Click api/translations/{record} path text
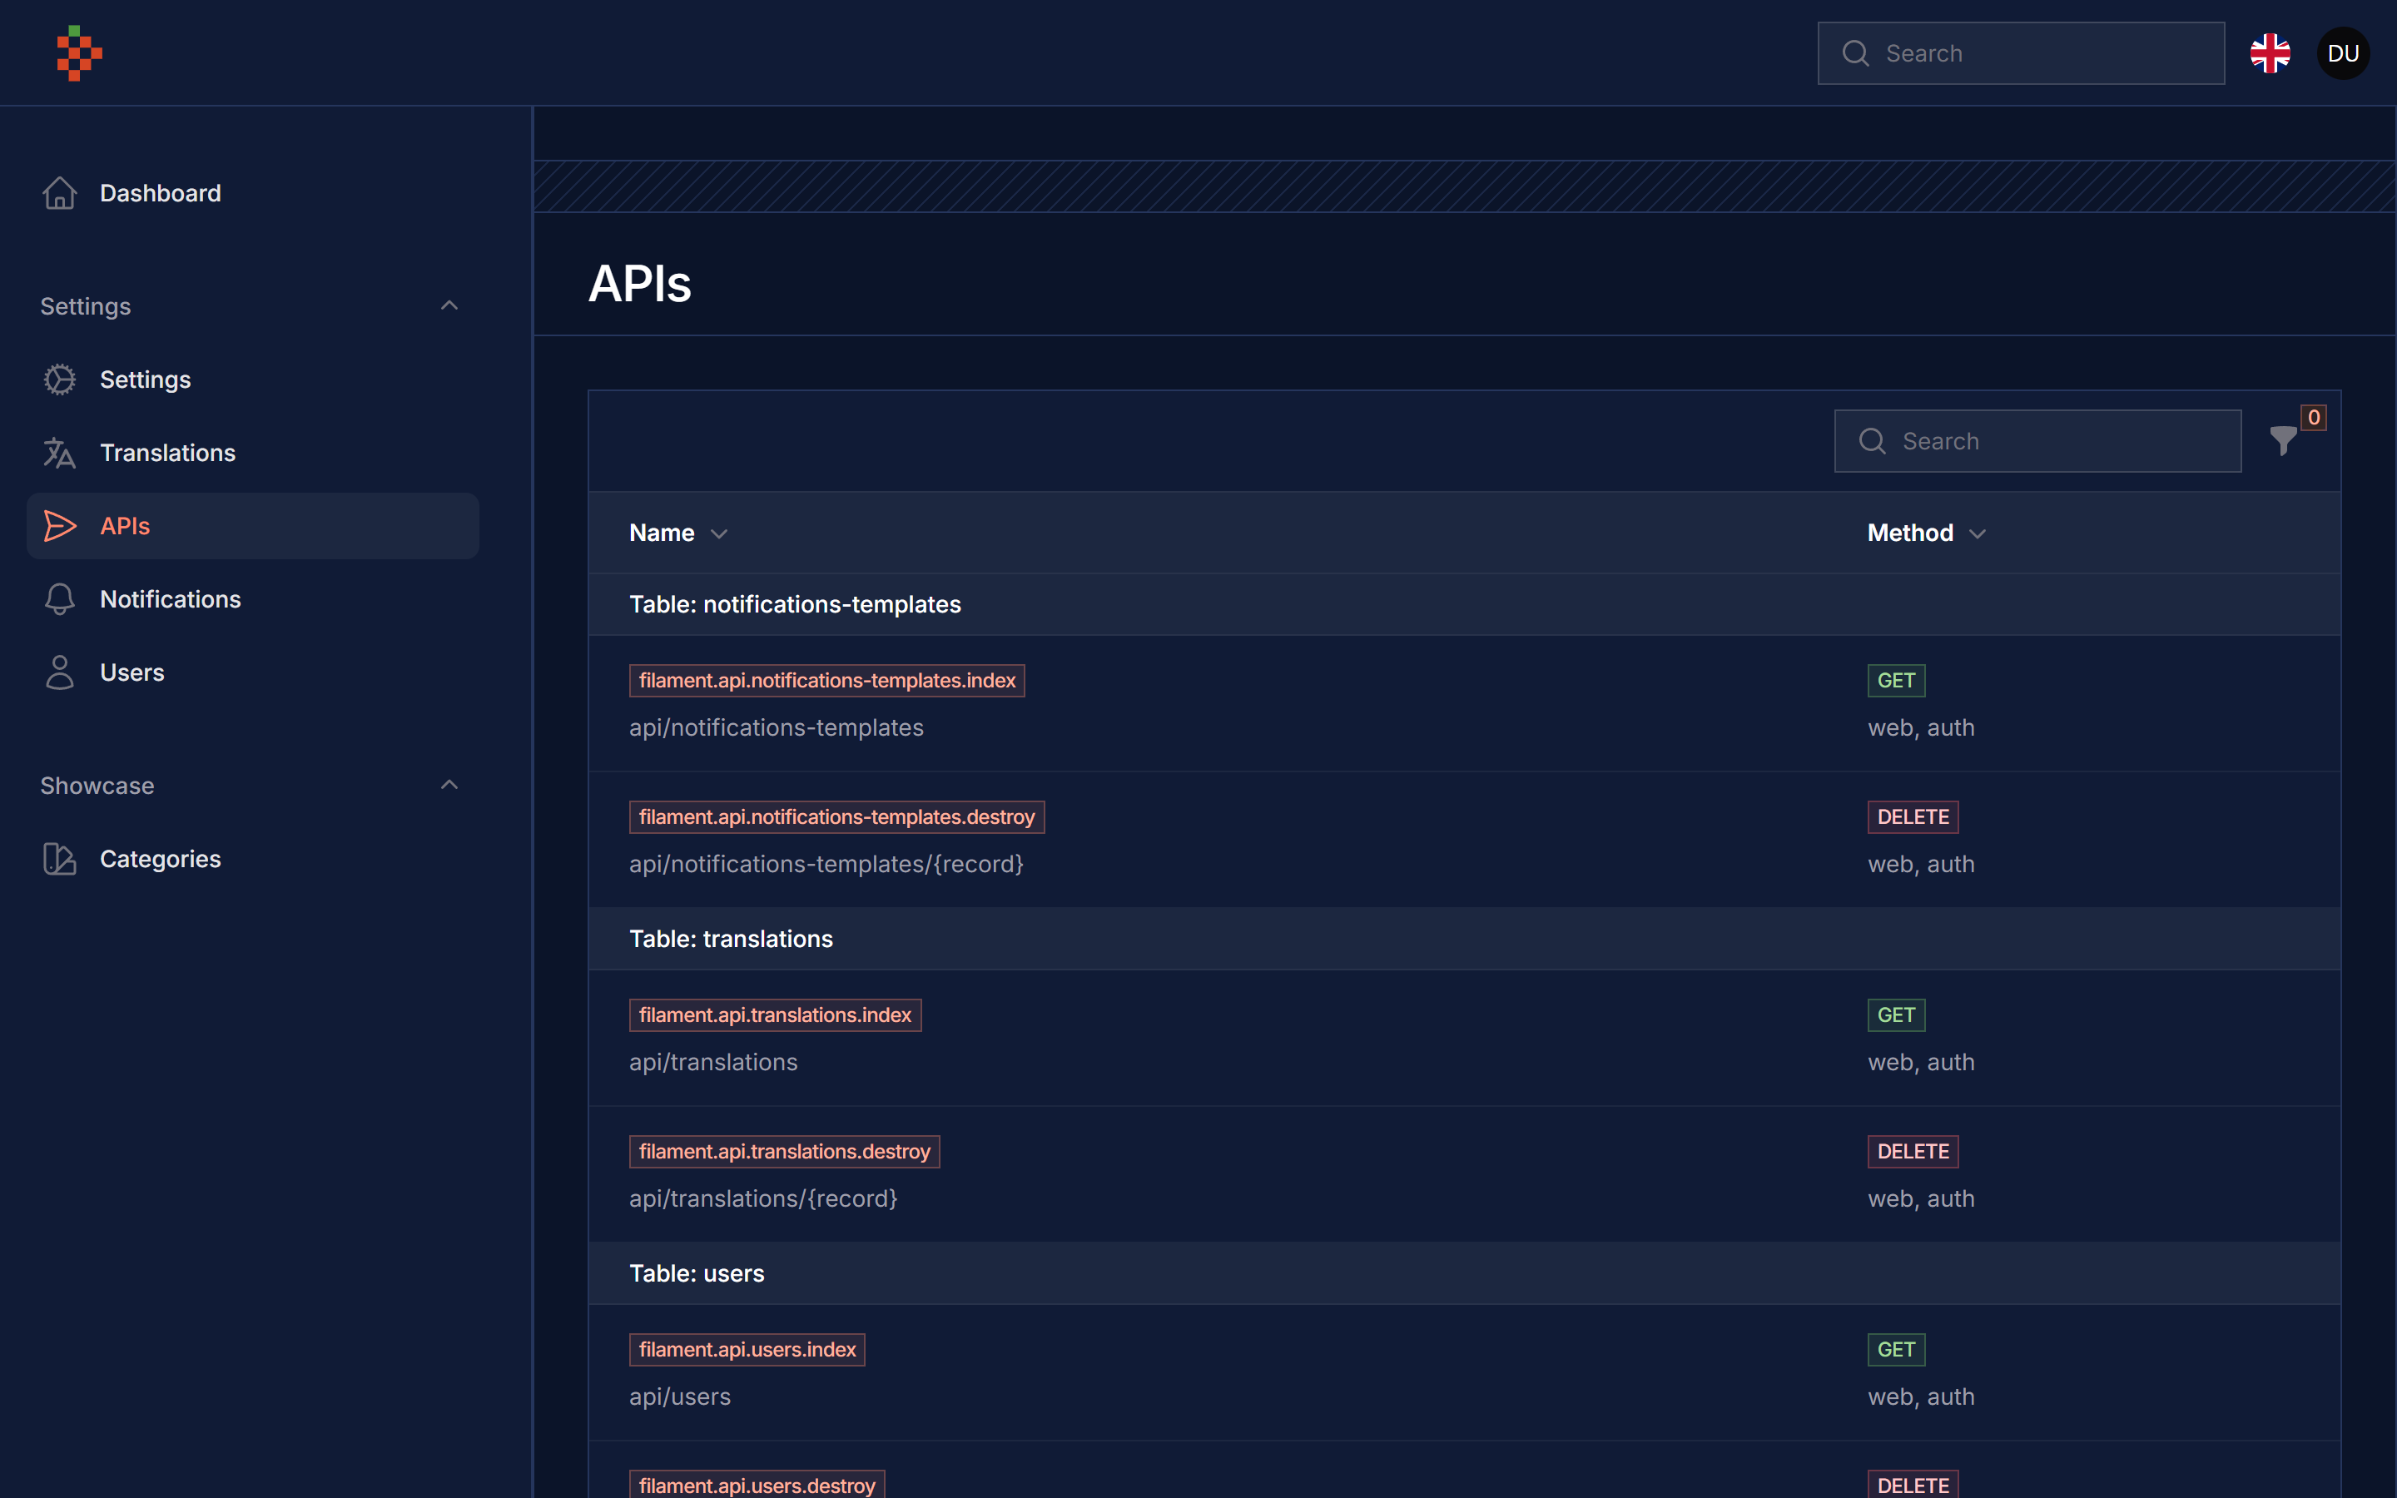 [762, 1200]
